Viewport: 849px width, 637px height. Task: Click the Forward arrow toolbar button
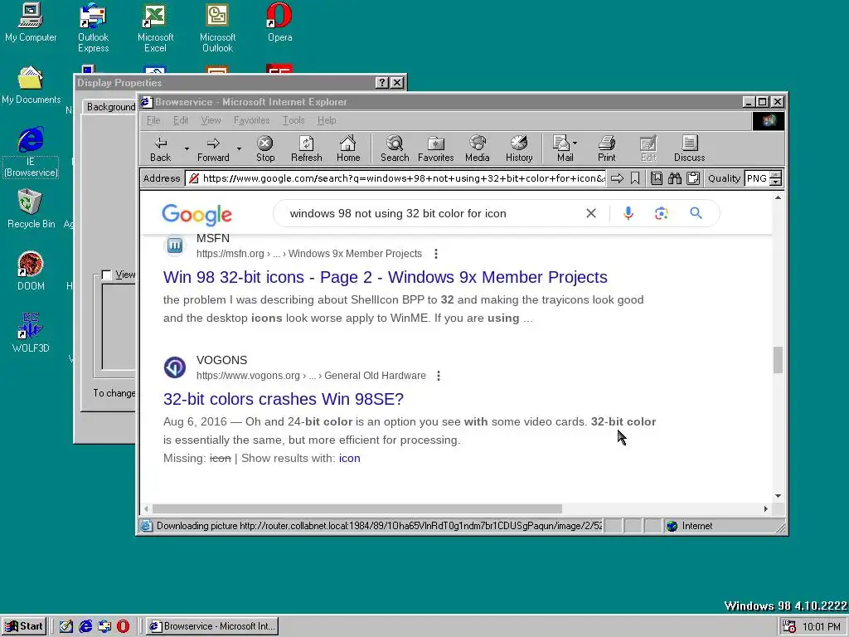(213, 149)
